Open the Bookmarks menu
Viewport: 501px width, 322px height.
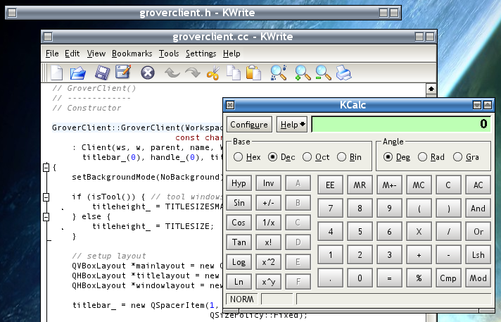(132, 54)
